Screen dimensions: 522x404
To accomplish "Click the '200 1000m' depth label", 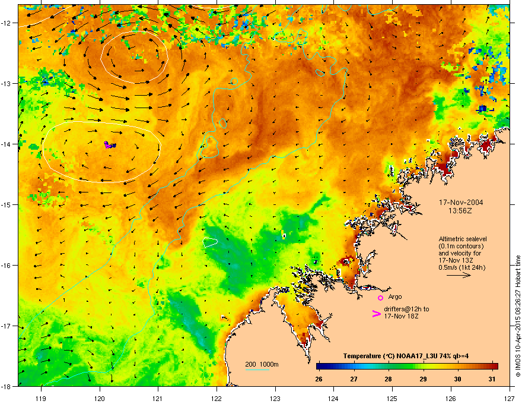I will (262, 364).
